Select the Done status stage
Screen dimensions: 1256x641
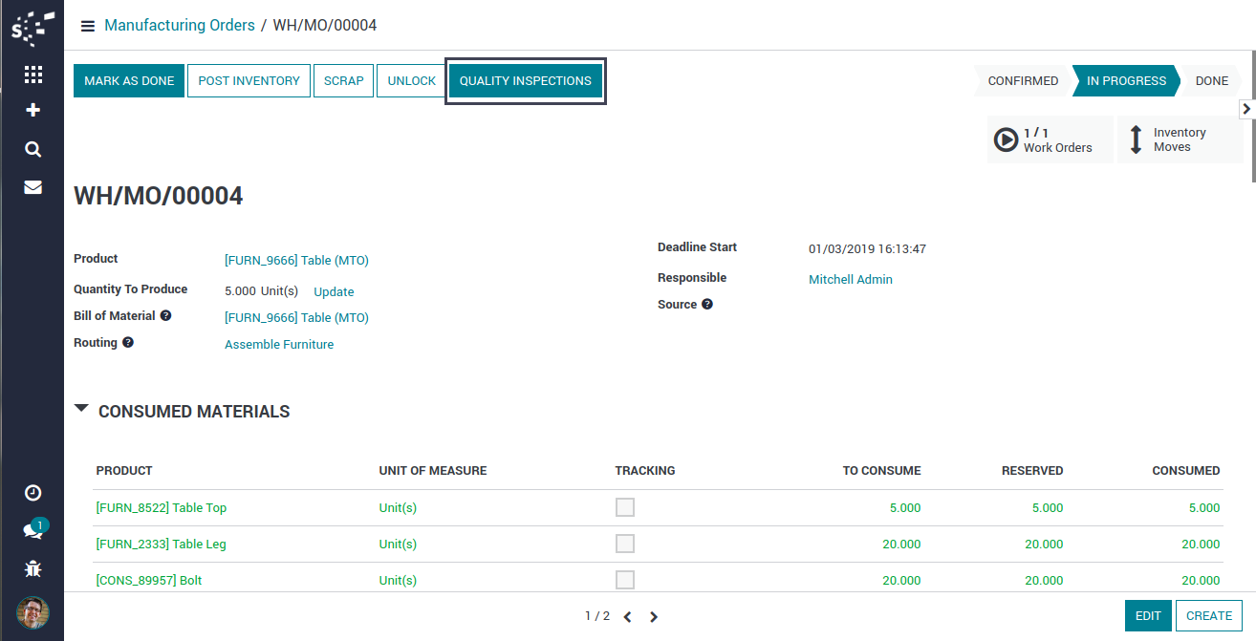1211,81
